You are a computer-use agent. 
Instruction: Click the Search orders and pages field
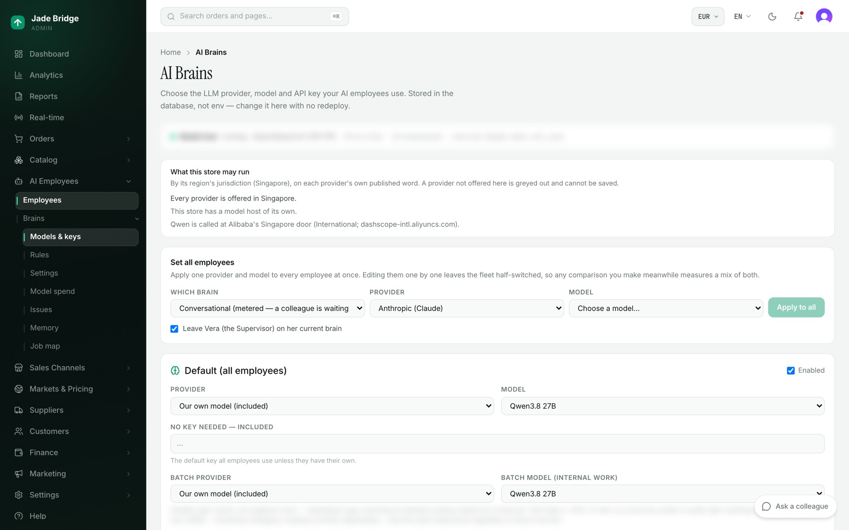pos(255,16)
